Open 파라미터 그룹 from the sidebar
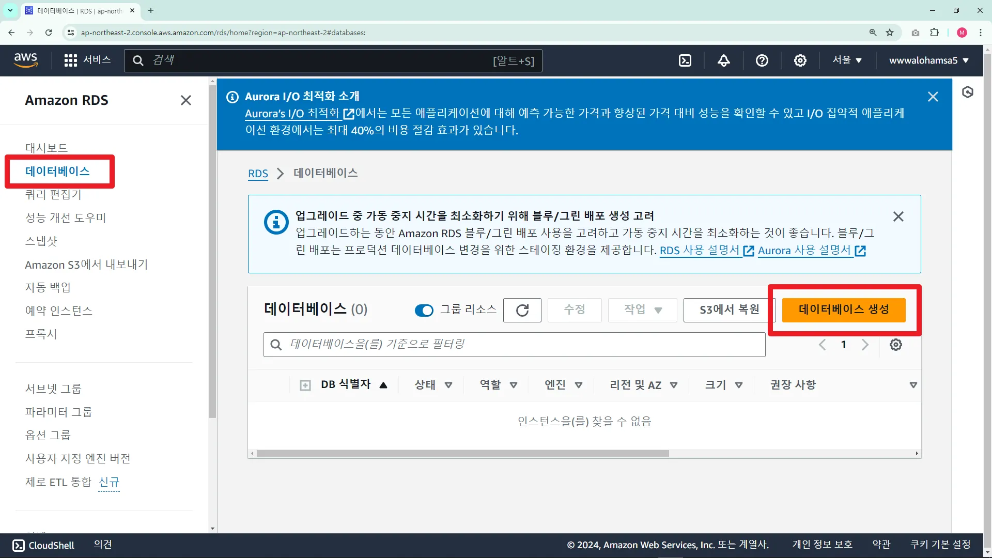 click(58, 412)
